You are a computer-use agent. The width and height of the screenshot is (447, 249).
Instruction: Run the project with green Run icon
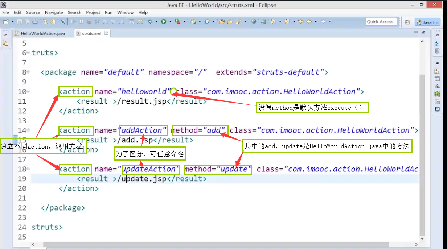click(164, 22)
